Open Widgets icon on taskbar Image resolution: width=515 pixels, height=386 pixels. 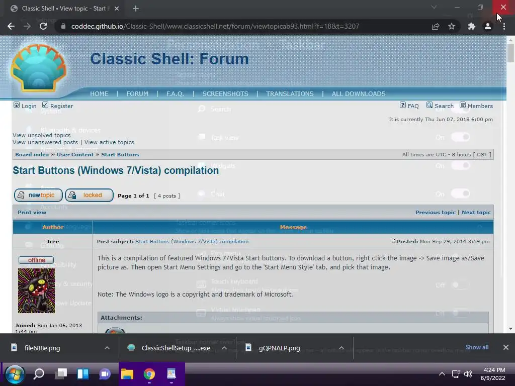coord(83,374)
